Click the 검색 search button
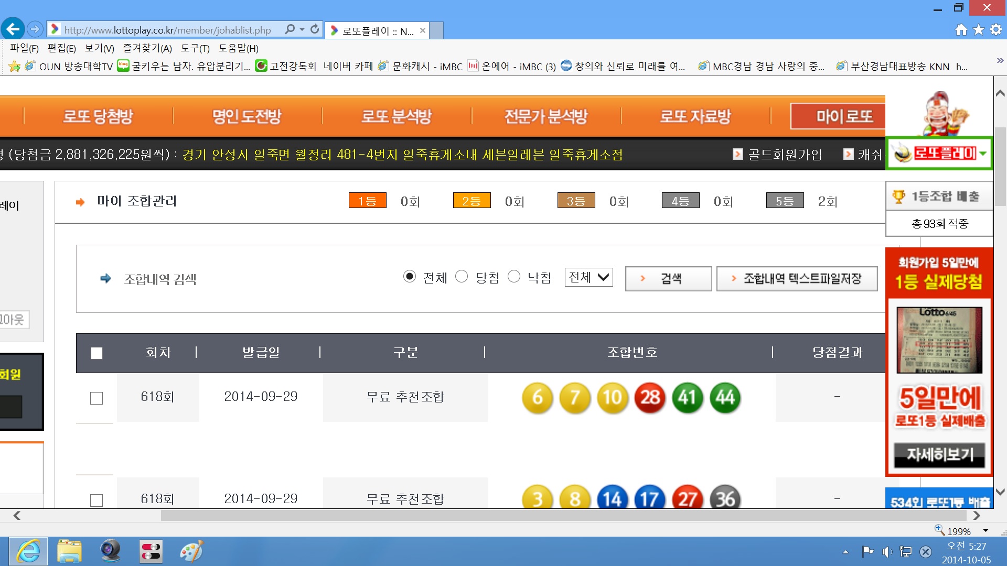The height and width of the screenshot is (566, 1007). 668,279
